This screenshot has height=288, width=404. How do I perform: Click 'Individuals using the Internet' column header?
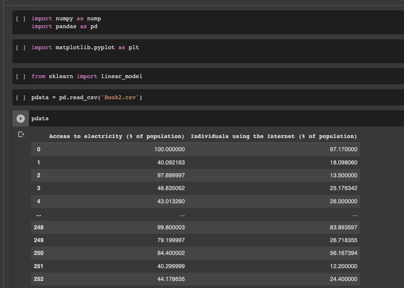tap(274, 136)
